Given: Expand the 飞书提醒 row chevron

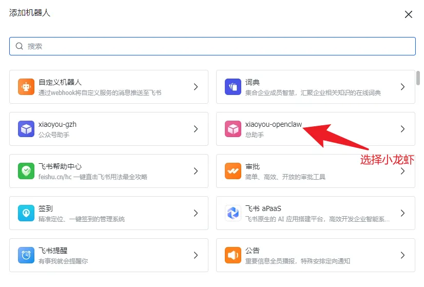Looking at the screenshot, I should point(196,255).
